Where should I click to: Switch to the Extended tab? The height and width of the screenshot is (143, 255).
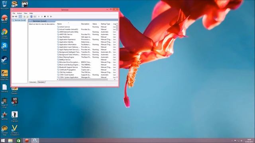coord(33,82)
